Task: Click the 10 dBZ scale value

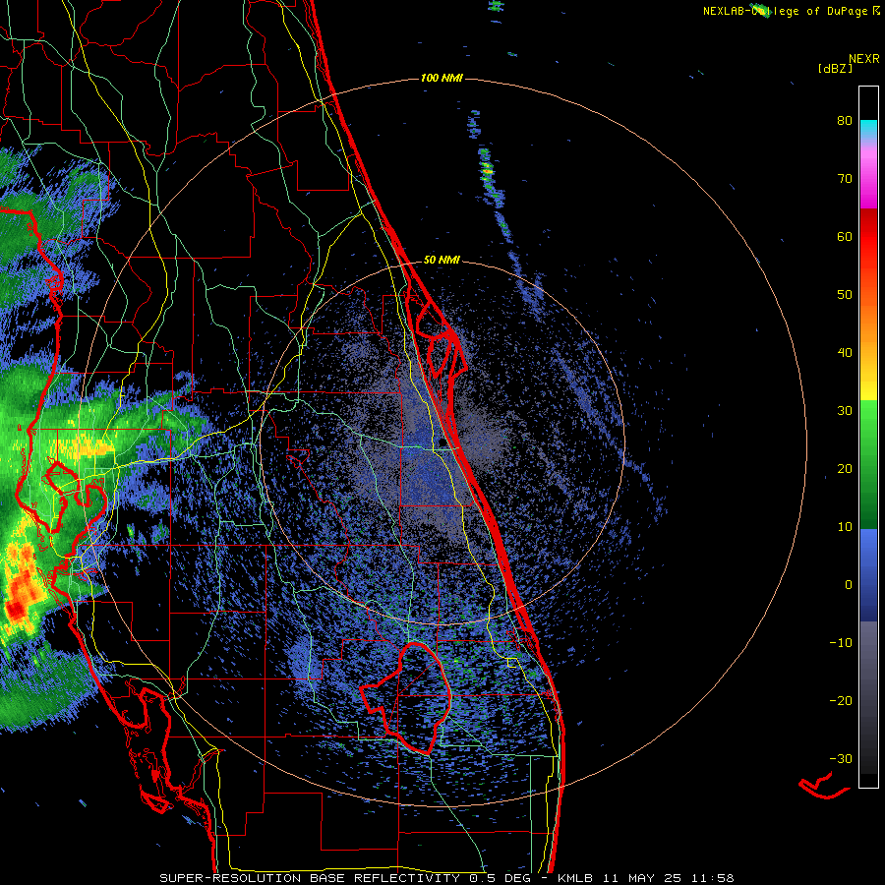Action: [845, 527]
